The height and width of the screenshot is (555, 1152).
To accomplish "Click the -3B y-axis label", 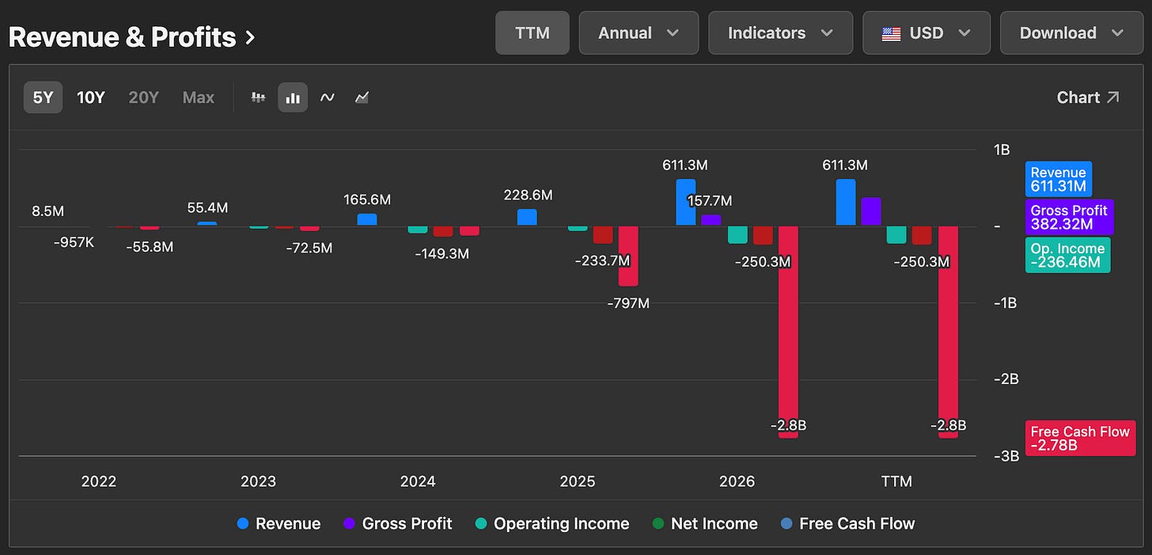I will tap(1006, 455).
